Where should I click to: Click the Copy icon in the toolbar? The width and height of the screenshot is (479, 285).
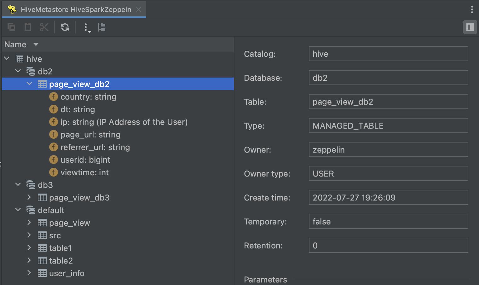coord(12,27)
